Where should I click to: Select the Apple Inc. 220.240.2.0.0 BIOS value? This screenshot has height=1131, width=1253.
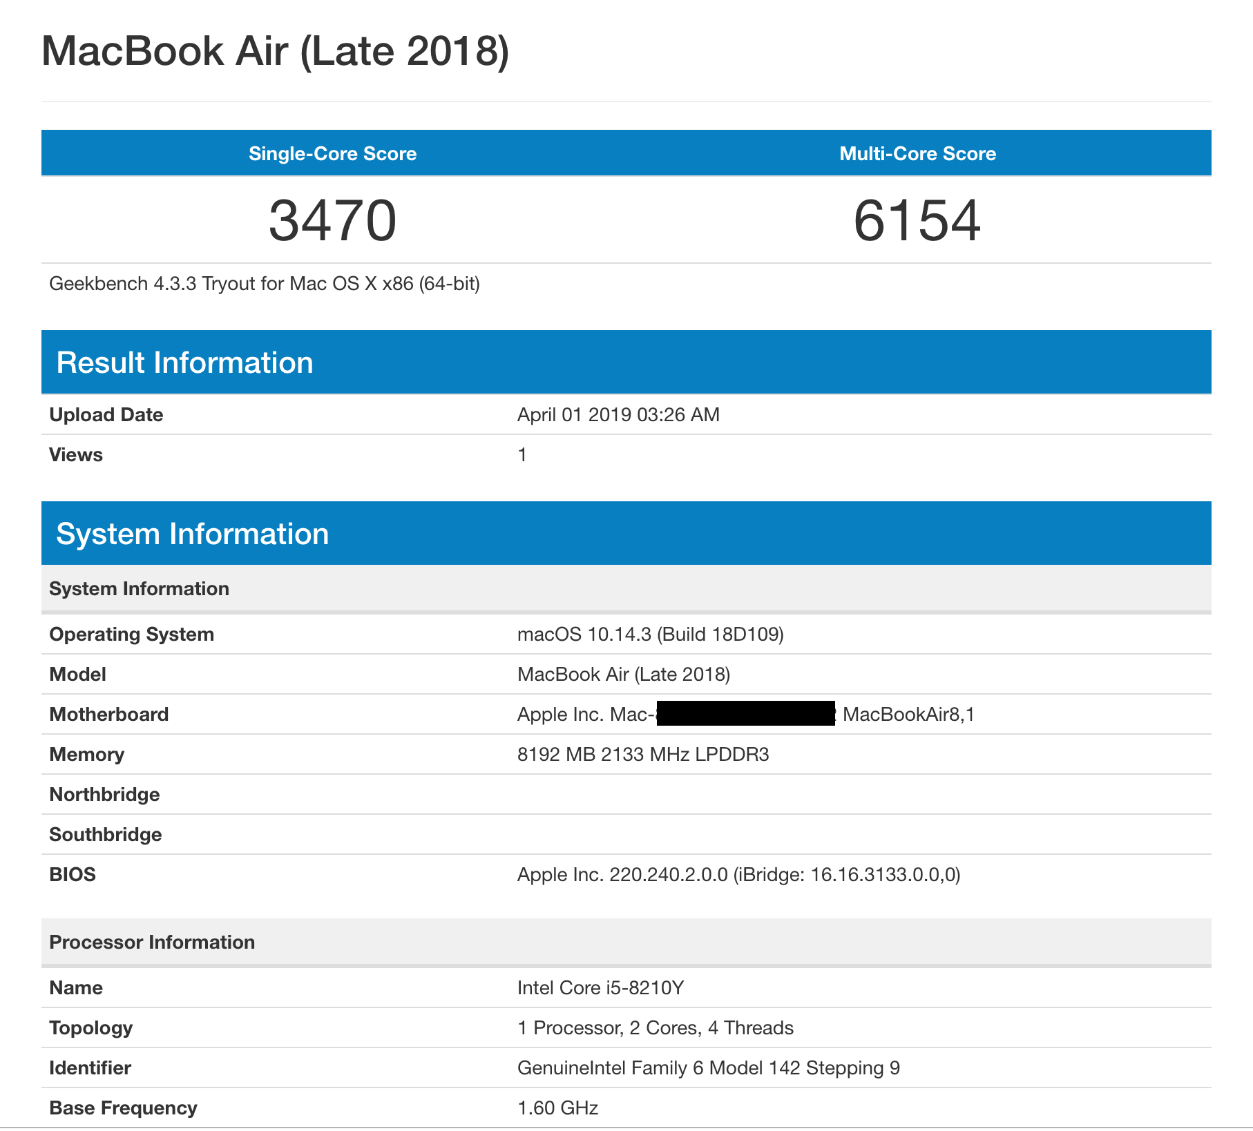[x=738, y=875]
